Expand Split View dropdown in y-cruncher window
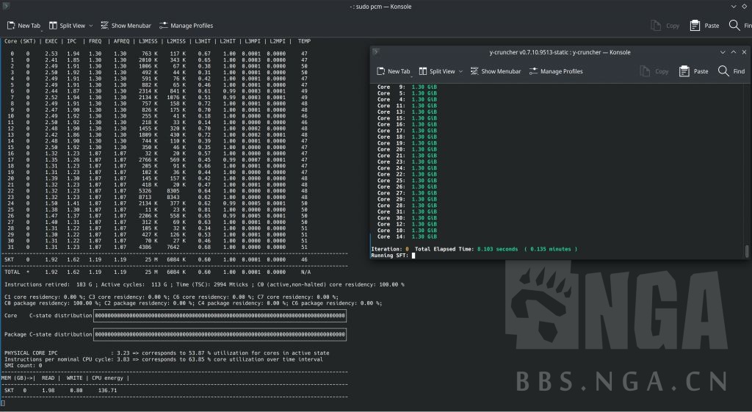 (460, 71)
